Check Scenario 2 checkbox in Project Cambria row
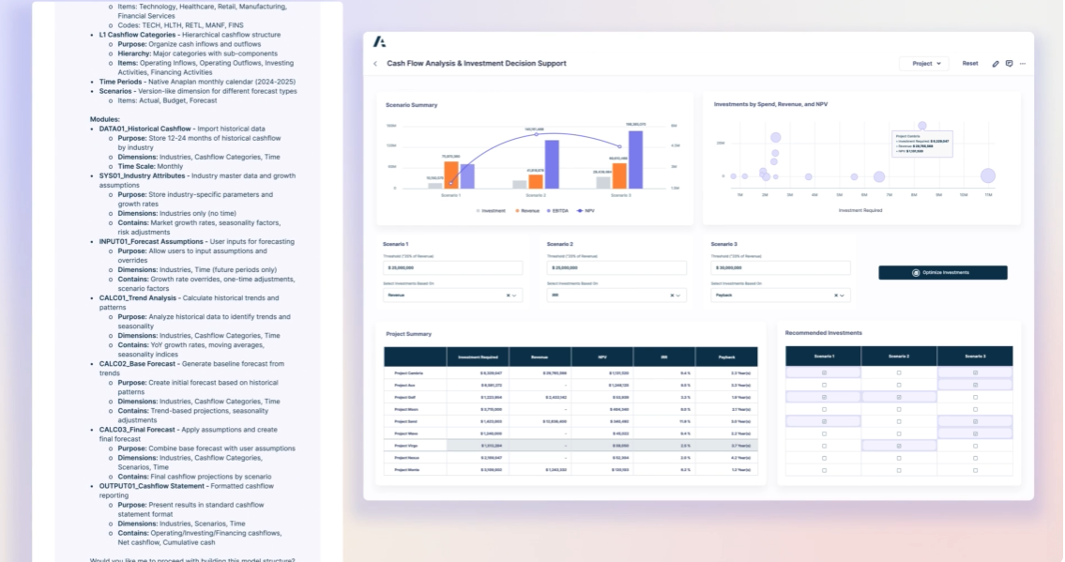This screenshot has height=562, width=1065. click(899, 372)
